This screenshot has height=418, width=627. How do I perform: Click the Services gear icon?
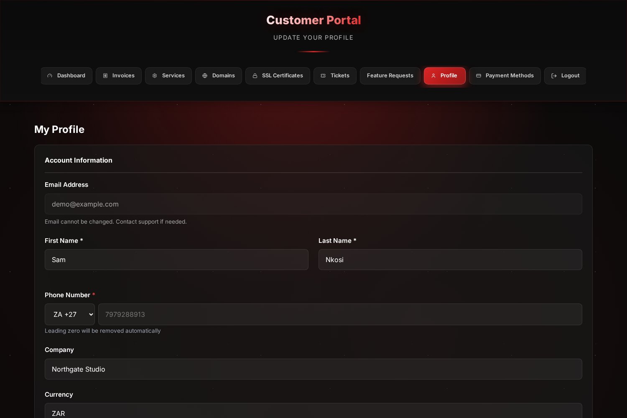(x=155, y=76)
